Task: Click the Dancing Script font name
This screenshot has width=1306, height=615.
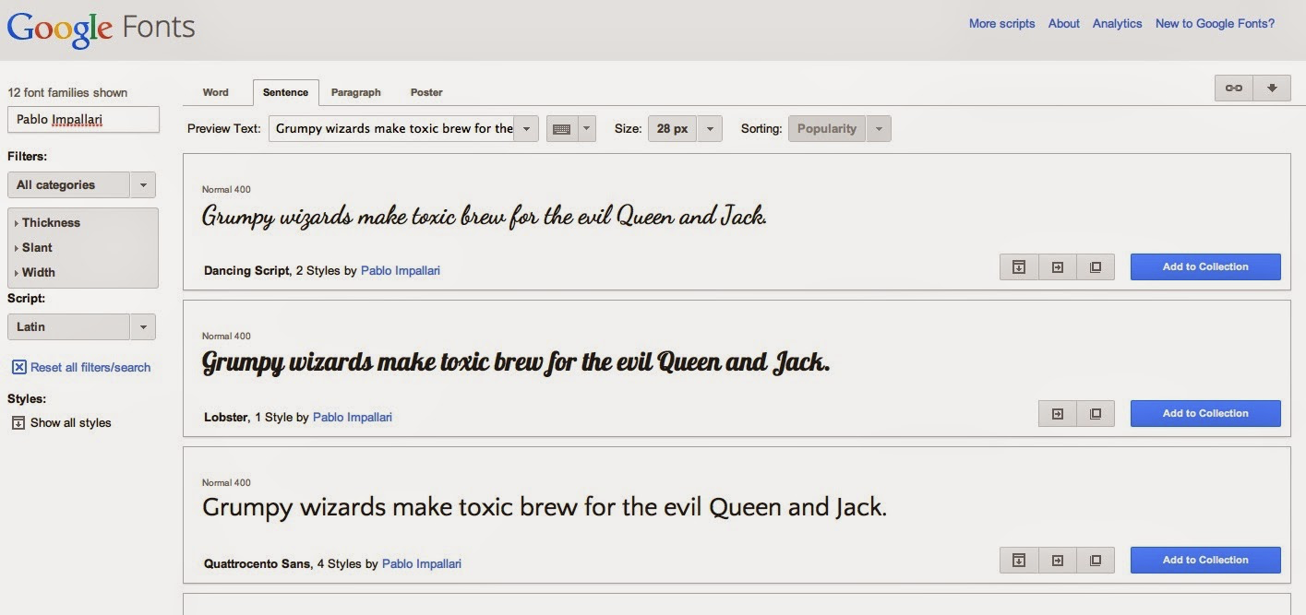Action: point(246,271)
